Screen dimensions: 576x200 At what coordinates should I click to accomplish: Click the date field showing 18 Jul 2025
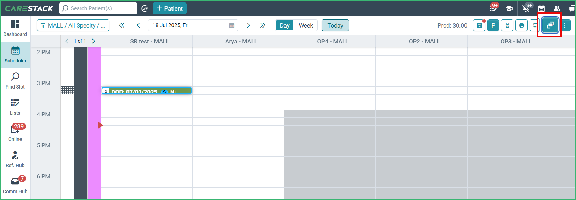[x=193, y=25]
